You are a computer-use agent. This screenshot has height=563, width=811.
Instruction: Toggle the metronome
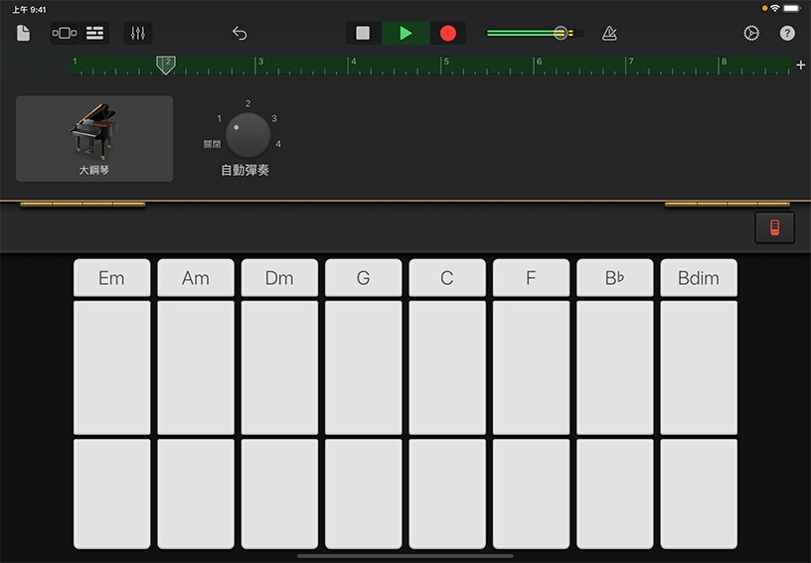tap(609, 33)
